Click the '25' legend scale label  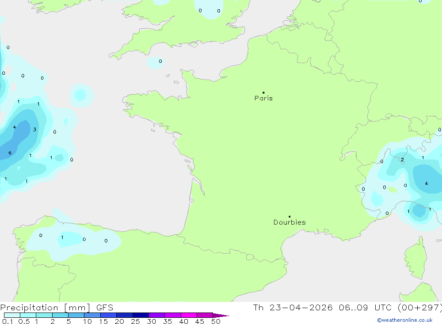coord(135,321)
